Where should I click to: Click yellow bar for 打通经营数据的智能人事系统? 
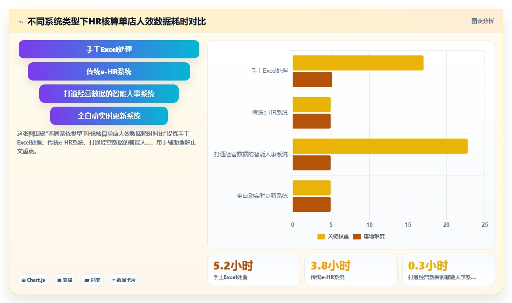(380, 146)
